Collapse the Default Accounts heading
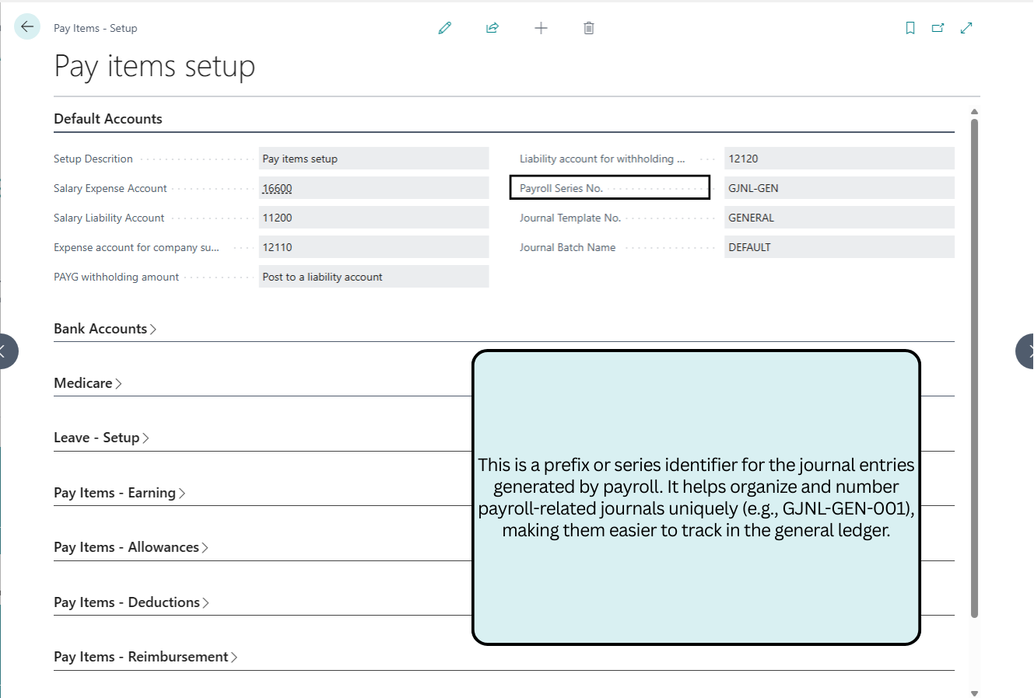Viewport: 1034px width, 698px height. click(108, 119)
